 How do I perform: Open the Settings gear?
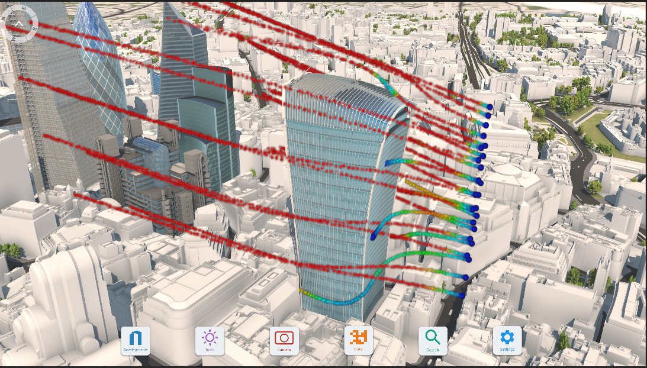[x=507, y=341]
